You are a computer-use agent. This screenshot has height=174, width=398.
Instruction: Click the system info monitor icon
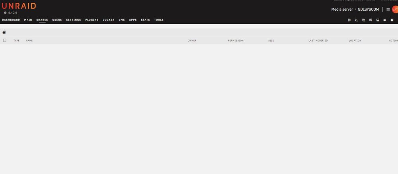tap(378, 20)
